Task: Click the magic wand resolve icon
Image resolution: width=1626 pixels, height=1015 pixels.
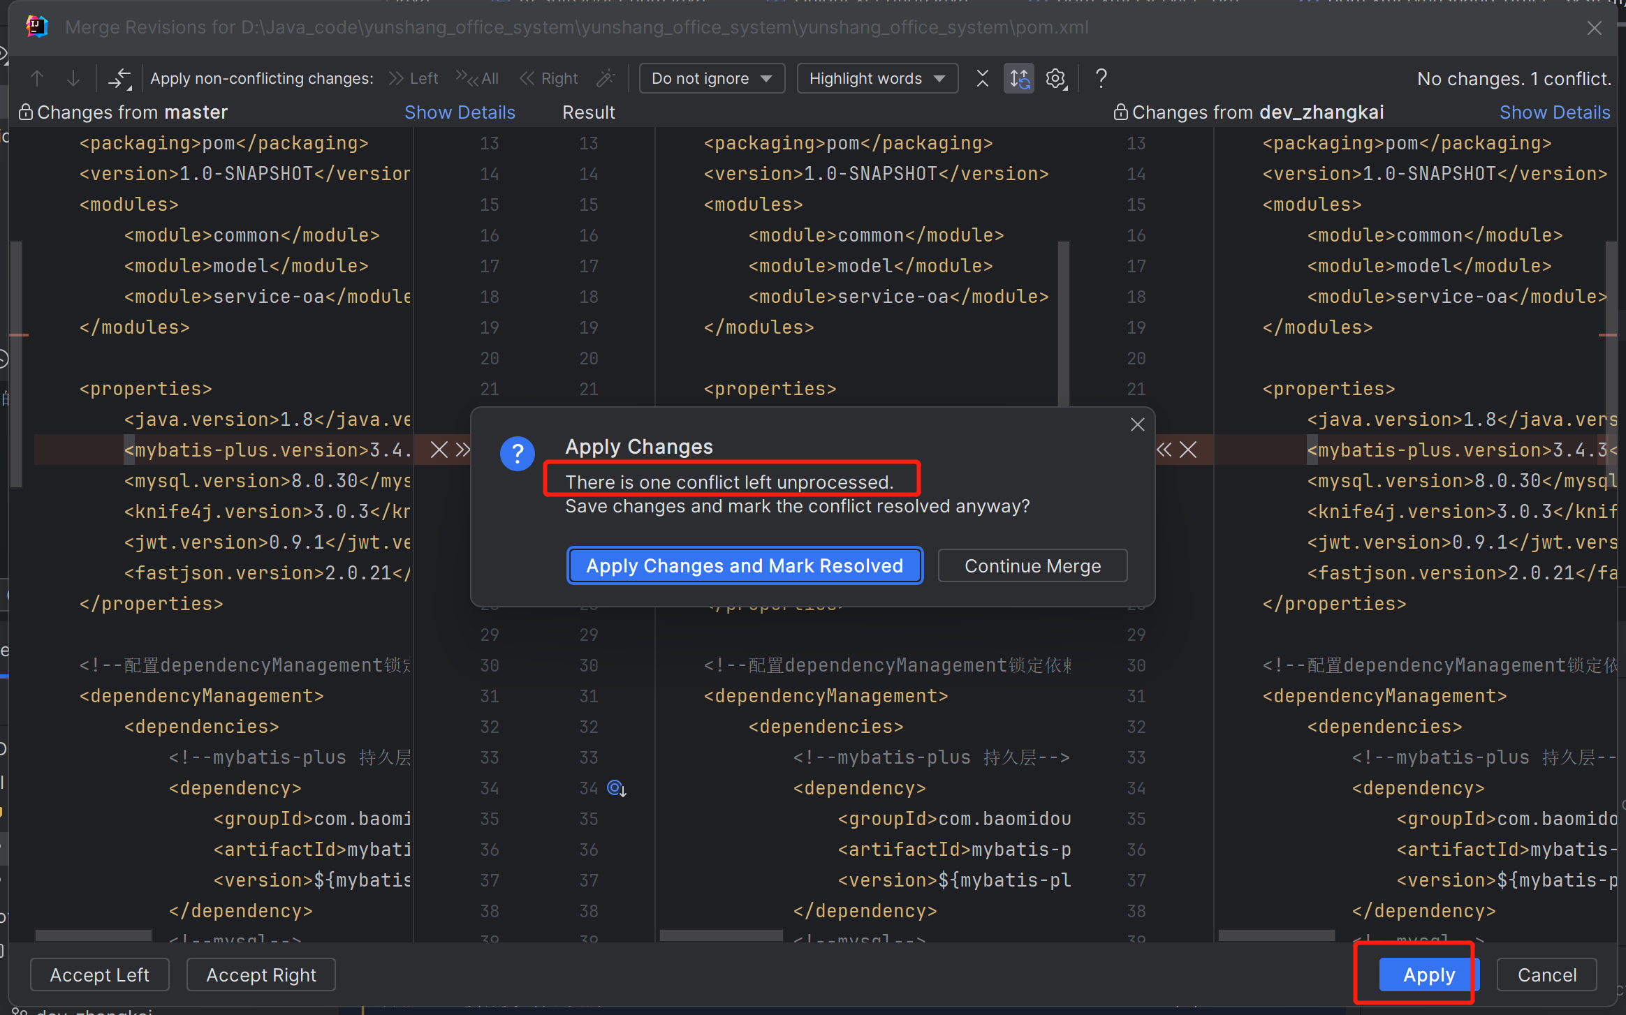Action: 606,78
